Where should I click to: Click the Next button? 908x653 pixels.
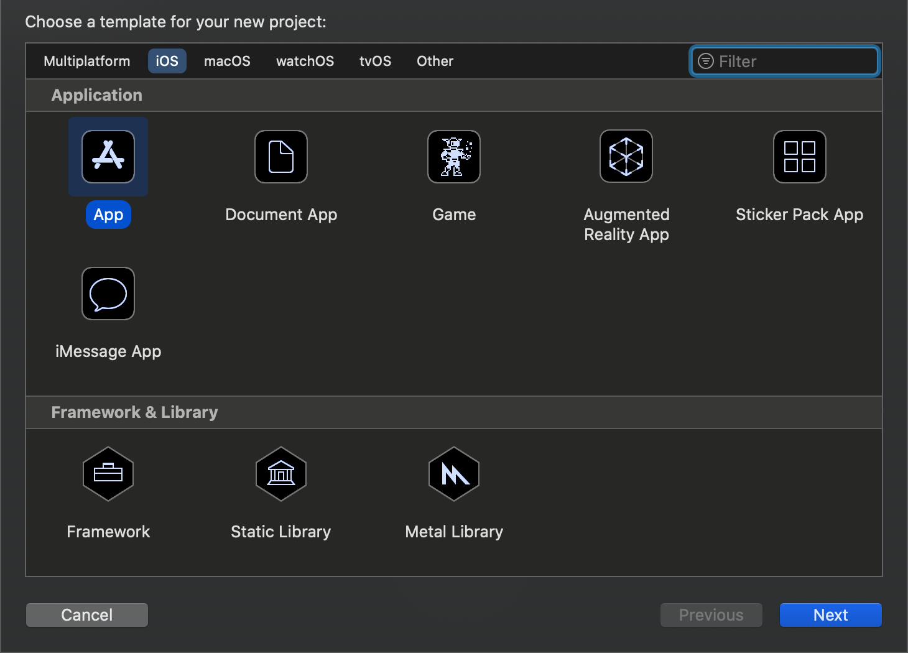831,615
